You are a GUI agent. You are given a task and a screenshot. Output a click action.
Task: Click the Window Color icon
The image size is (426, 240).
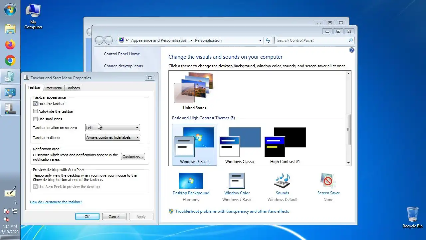click(x=237, y=181)
